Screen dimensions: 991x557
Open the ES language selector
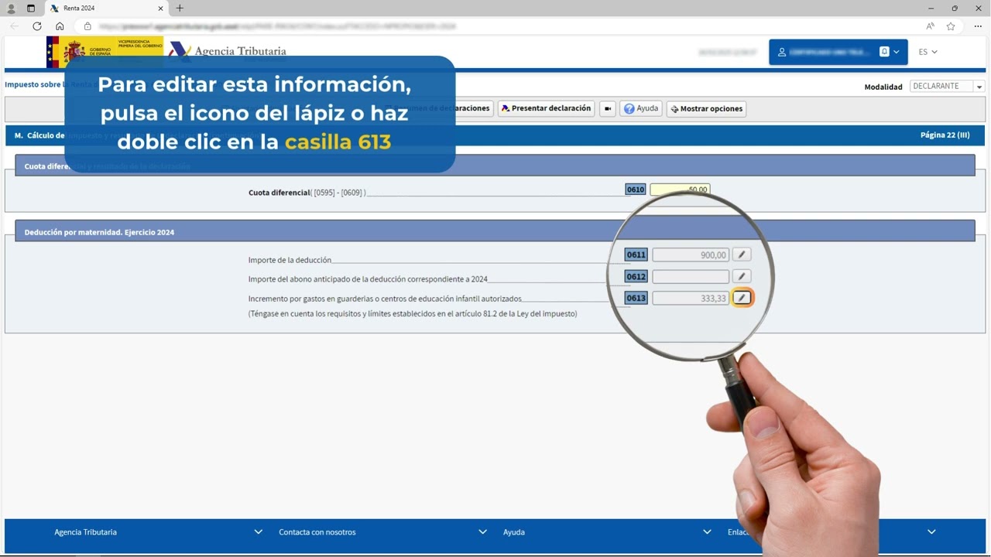[927, 52]
